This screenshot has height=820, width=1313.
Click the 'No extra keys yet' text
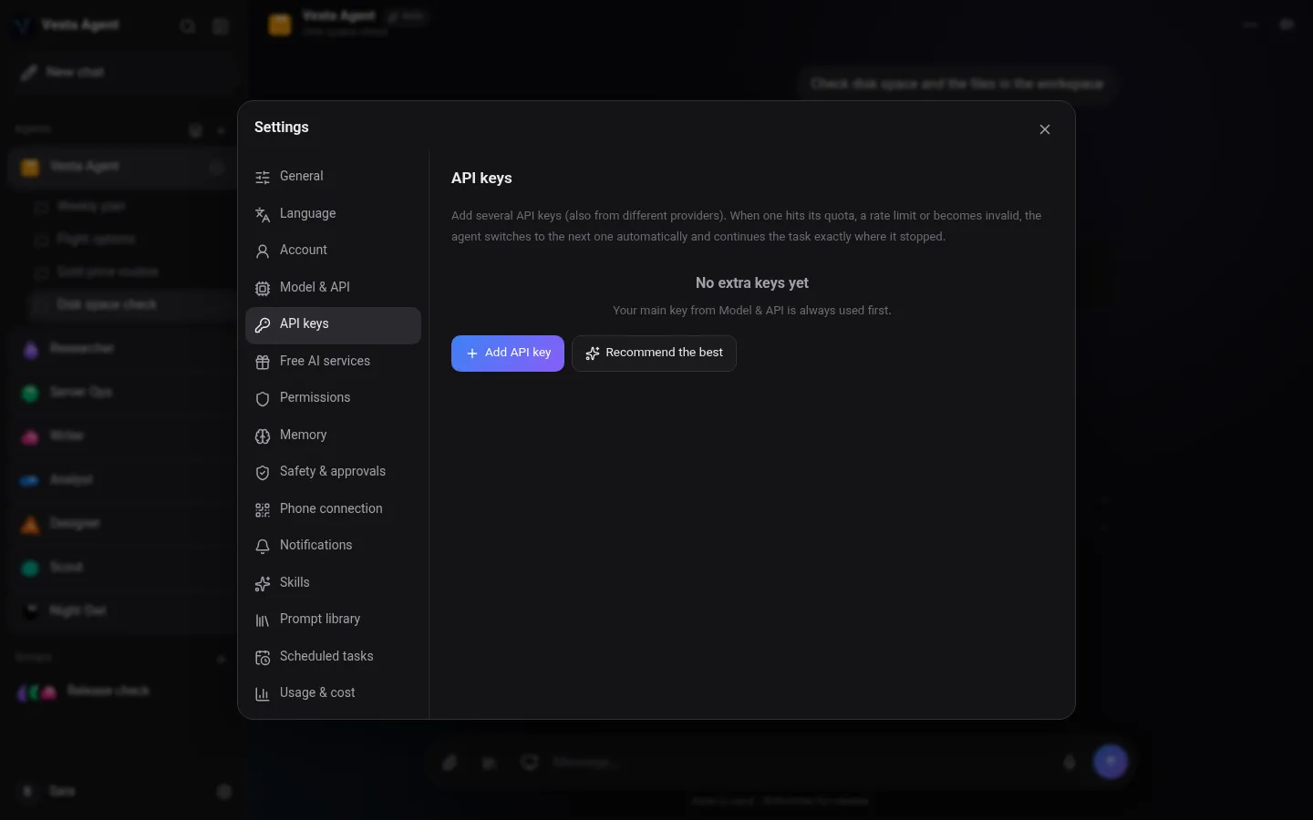pyautogui.click(x=752, y=283)
